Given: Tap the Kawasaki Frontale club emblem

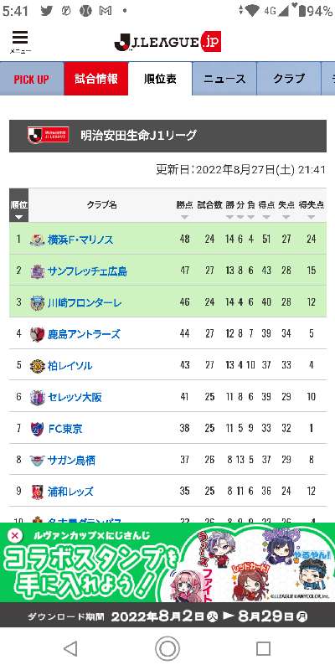Looking at the screenshot, I should pos(37,302).
